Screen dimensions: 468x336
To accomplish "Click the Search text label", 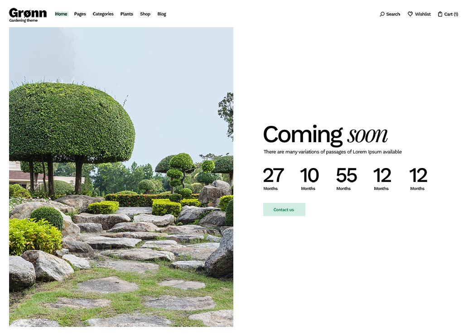I will 393,14.
